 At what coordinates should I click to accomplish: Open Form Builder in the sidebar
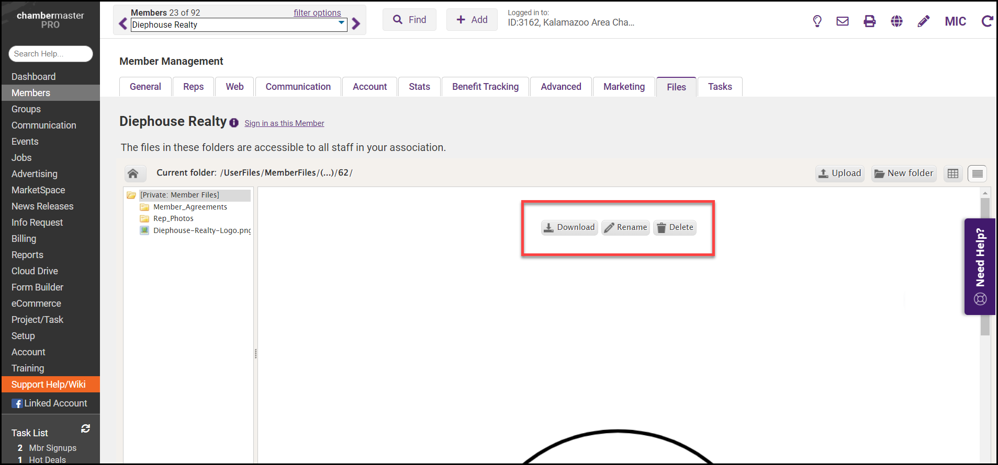coord(51,287)
